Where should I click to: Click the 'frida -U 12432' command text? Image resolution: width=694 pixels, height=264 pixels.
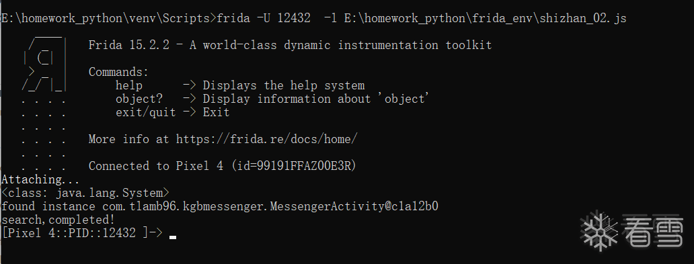point(264,18)
